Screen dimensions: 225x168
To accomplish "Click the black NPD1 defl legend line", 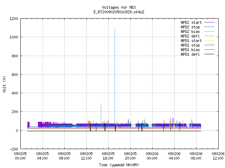I will pos(209,54).
